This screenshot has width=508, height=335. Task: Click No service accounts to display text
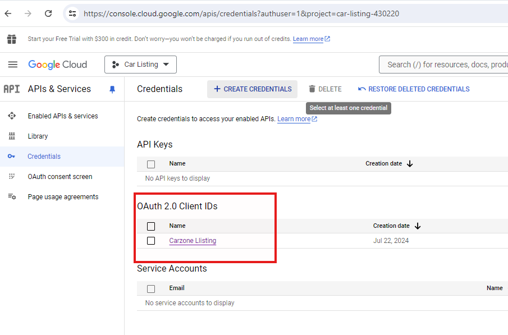[190, 303]
